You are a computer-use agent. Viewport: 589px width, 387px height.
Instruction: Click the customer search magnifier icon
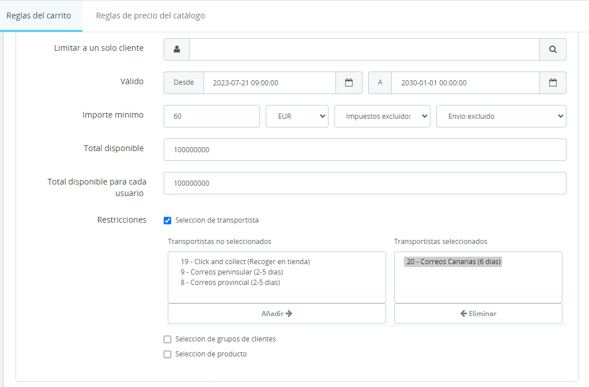coord(553,50)
